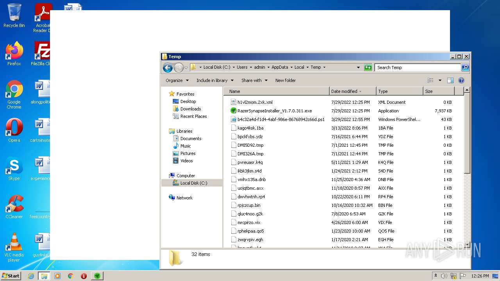Click Local Disk (C:) in address breadcrumb
The width and height of the screenshot is (500, 281).
click(x=216, y=67)
